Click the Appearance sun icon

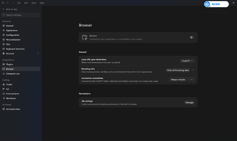(x=4, y=30)
